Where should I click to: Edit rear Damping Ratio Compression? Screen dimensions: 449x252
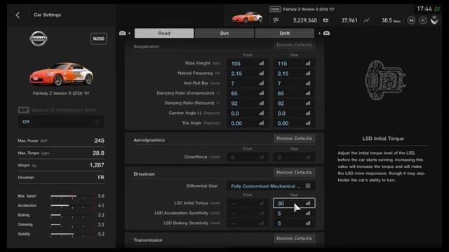(x=294, y=93)
